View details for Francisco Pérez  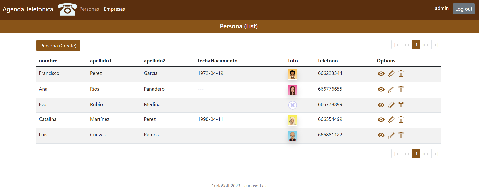point(381,74)
